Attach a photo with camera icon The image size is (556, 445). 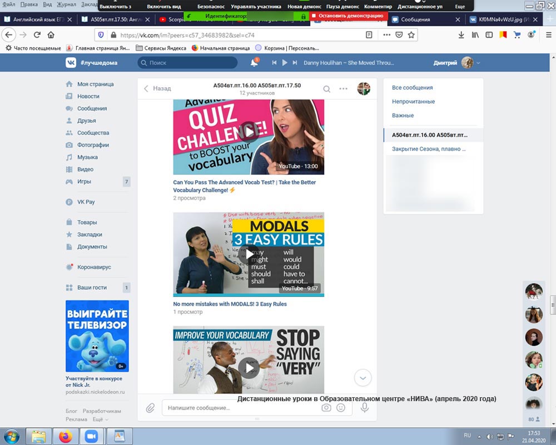326,408
